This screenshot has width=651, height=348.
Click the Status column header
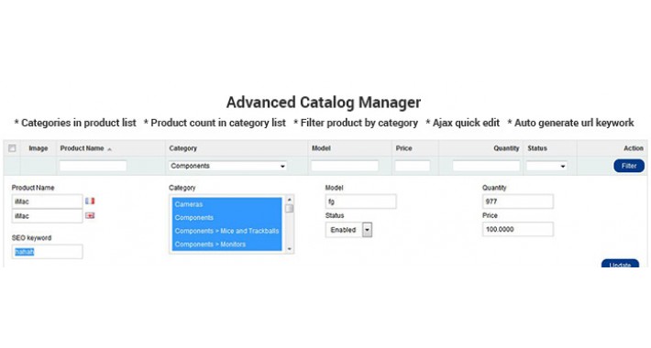(536, 148)
